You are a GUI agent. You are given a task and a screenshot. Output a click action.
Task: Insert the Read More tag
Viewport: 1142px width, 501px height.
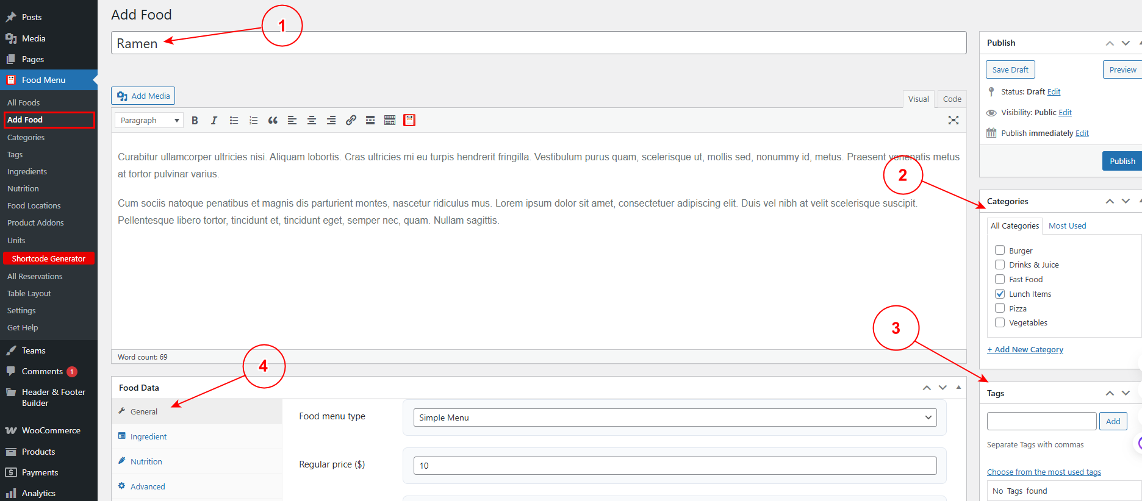click(x=370, y=121)
